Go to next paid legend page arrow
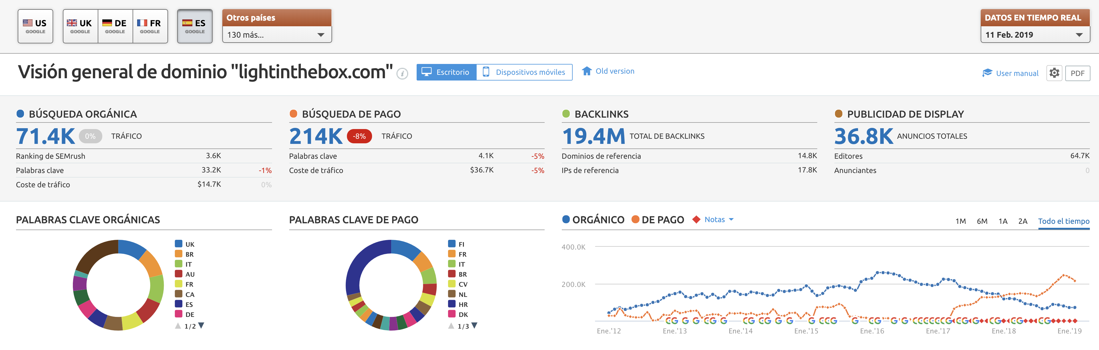1099x350 pixels. point(474,326)
